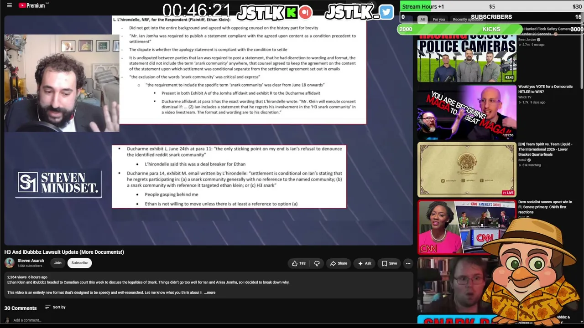
Task: Open Steven Asarch channel avatar
Action: pyautogui.click(x=10, y=263)
